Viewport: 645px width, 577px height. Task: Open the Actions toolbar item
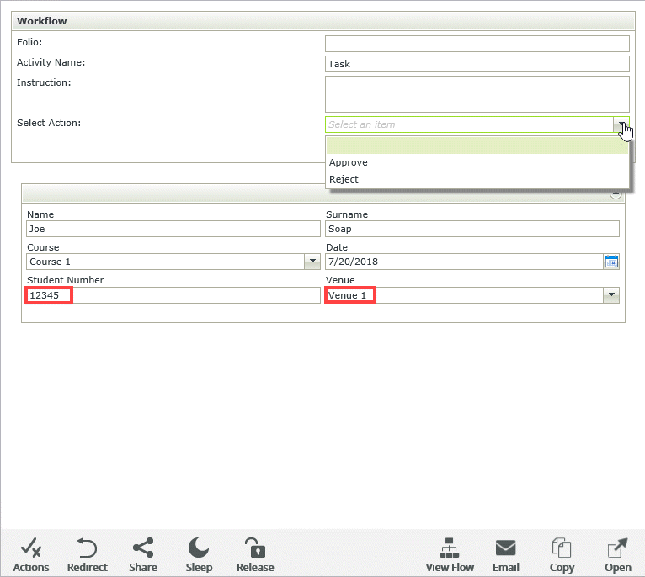pyautogui.click(x=31, y=555)
